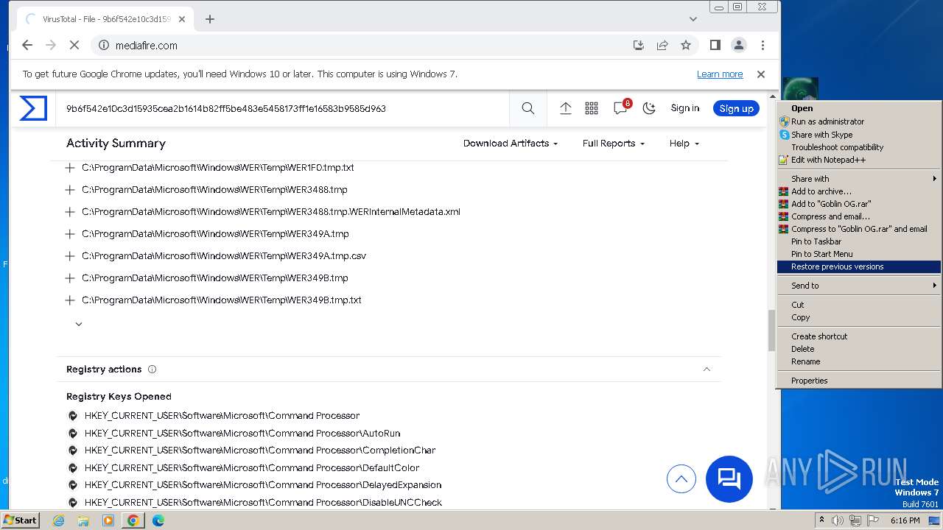Open Internet Explorer from the taskbar

tap(59, 520)
